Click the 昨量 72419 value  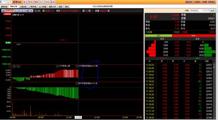coord(212,25)
